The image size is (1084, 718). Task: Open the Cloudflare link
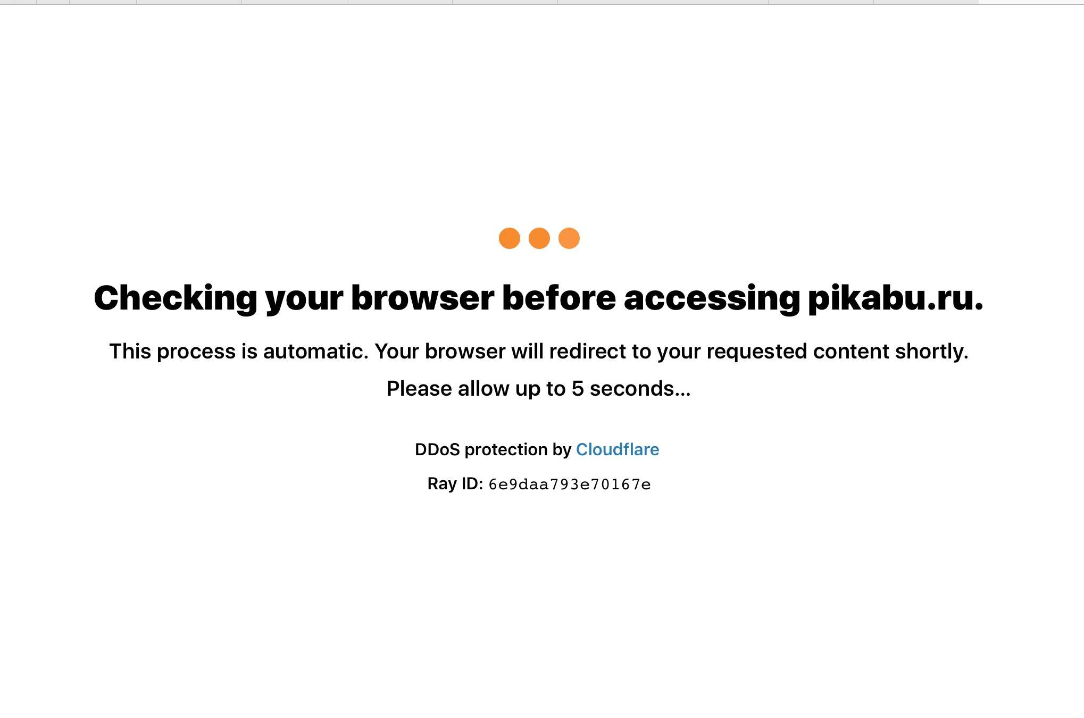[x=617, y=450]
